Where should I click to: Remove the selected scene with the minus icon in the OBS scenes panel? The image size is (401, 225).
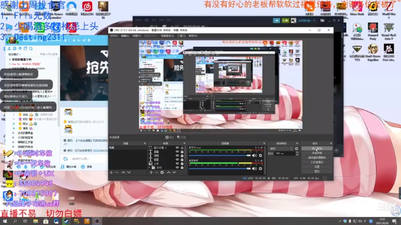tap(117, 172)
